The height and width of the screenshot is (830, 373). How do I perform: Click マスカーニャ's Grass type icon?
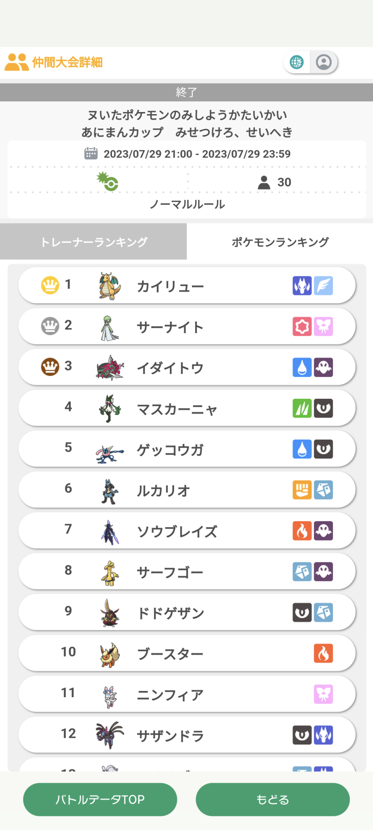point(302,408)
